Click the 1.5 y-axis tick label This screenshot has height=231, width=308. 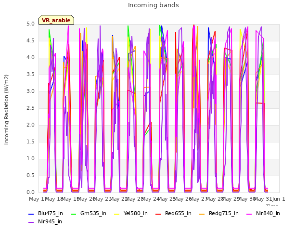tap(30, 141)
